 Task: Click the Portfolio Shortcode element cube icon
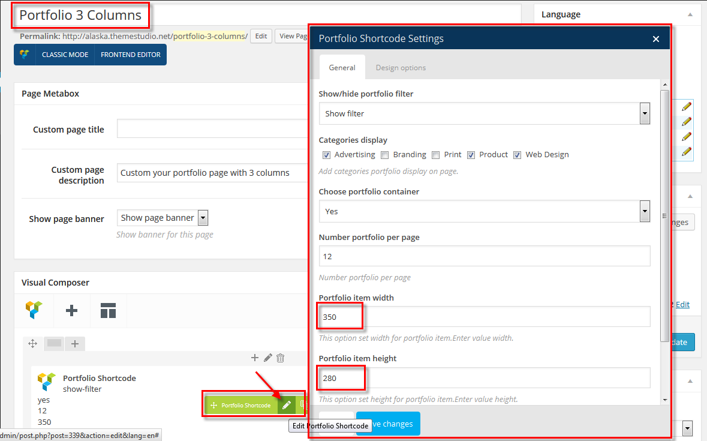click(46, 382)
